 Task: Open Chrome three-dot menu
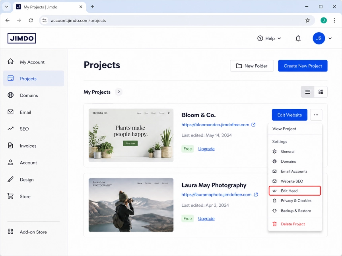pos(334,21)
